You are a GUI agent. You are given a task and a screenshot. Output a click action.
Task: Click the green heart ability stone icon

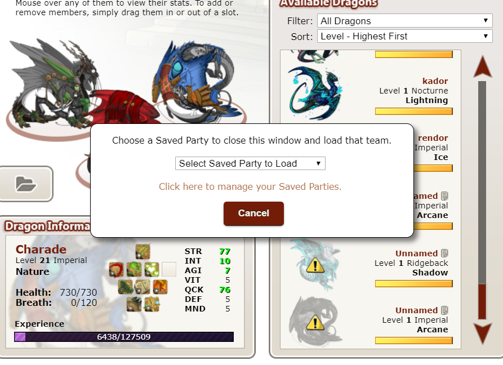point(152,269)
